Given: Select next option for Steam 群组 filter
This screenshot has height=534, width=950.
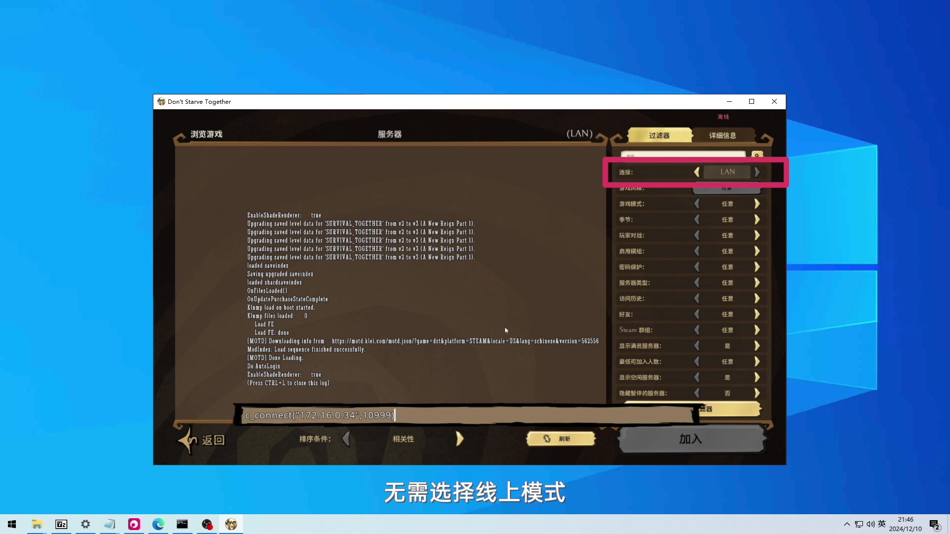Looking at the screenshot, I should 757,330.
